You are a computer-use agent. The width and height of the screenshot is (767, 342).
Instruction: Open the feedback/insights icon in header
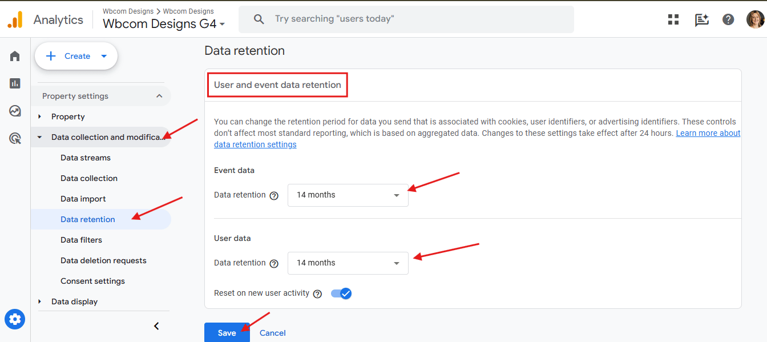[701, 19]
